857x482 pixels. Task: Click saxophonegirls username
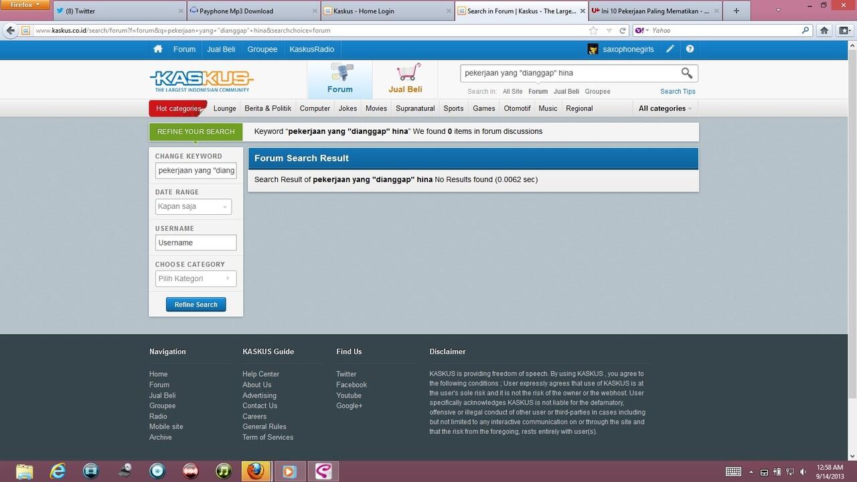628,49
